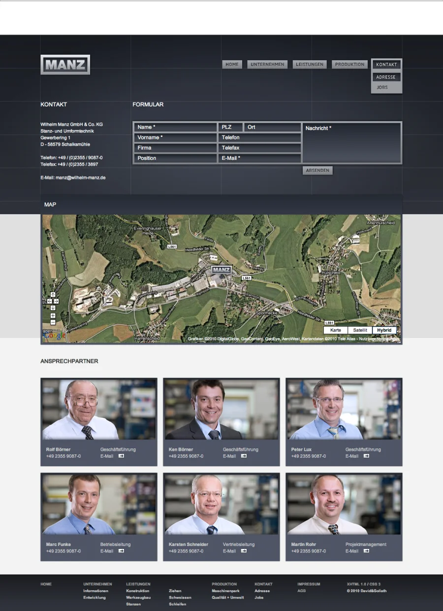Choose Jobs in the Kontakt dropdown
Image resolution: width=443 pixels, height=611 pixels.
click(382, 87)
